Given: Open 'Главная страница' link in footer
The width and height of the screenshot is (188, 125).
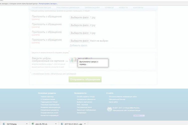Looking at the screenshot, I should coord(47,96).
